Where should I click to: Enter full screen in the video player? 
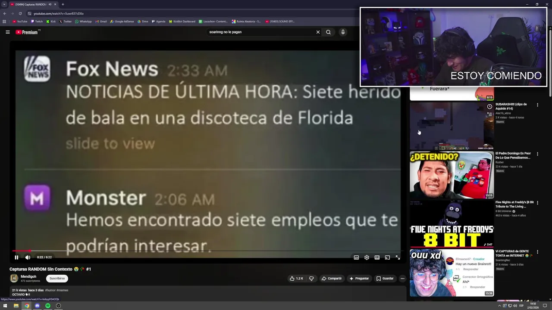click(x=398, y=257)
